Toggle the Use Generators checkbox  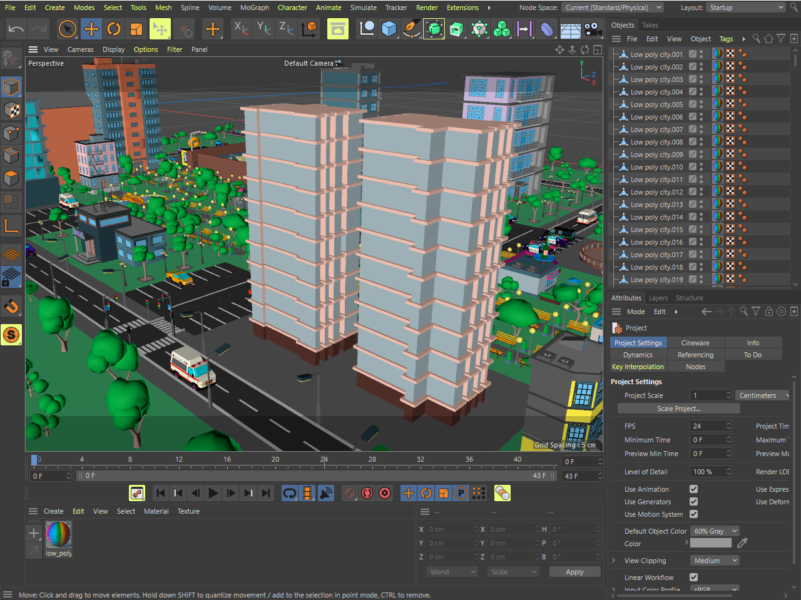pos(693,502)
